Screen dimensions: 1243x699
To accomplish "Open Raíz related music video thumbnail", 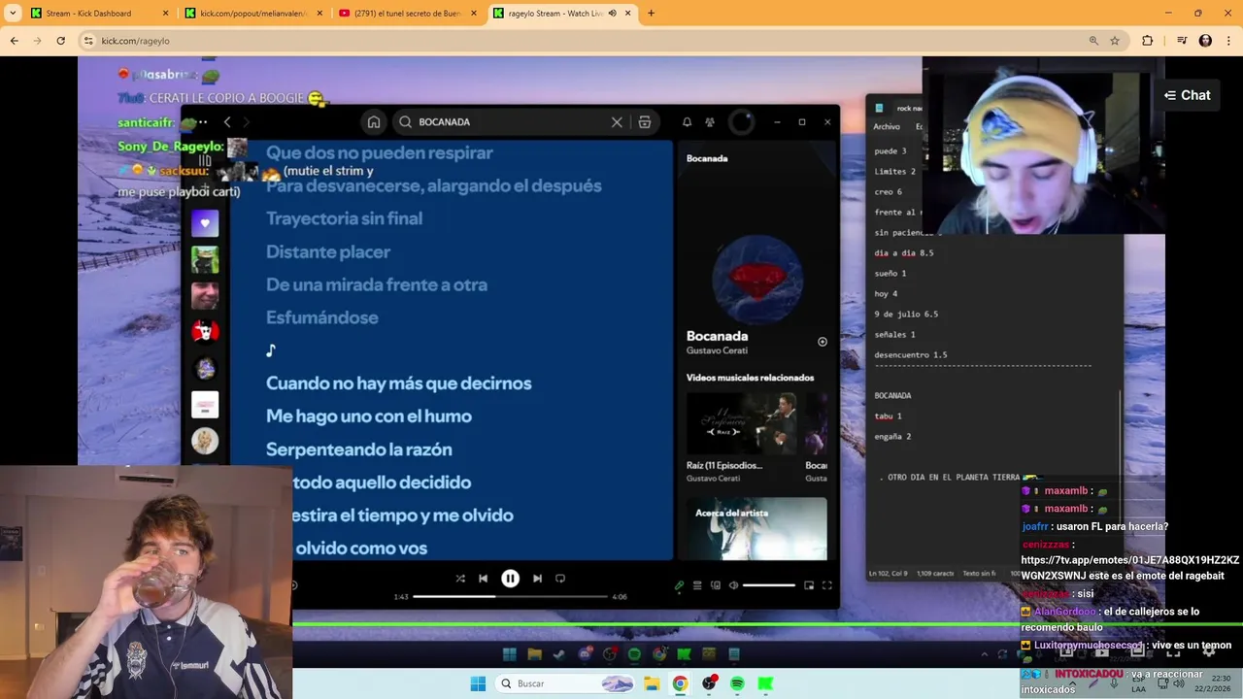I will [743, 423].
